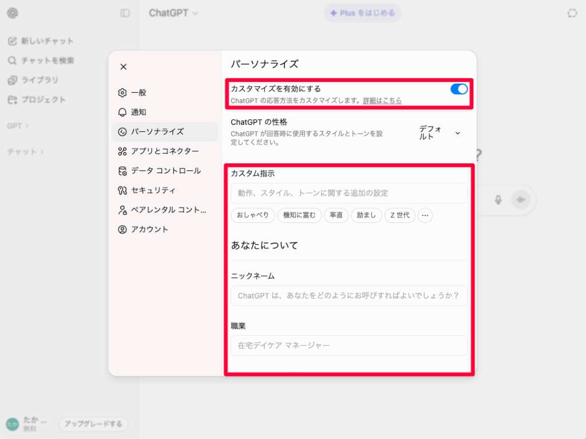
Task: Open the プロジェクト section
Action: [41, 99]
